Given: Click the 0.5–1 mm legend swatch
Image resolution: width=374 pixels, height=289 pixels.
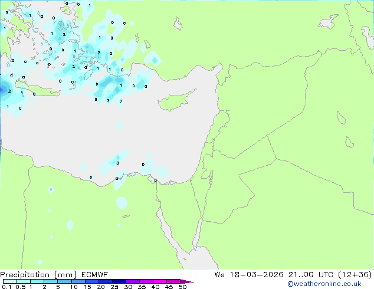Looking at the screenshot, I should [x=24, y=281].
